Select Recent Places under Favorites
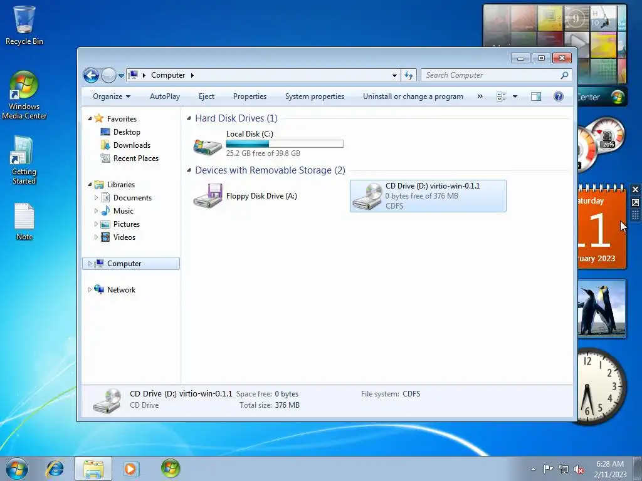Image resolution: width=642 pixels, height=481 pixels. click(x=135, y=158)
